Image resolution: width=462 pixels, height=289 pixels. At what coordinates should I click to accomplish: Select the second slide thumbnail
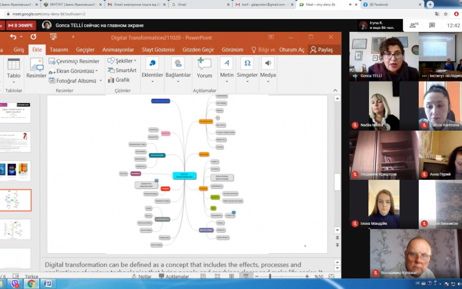tap(16, 142)
